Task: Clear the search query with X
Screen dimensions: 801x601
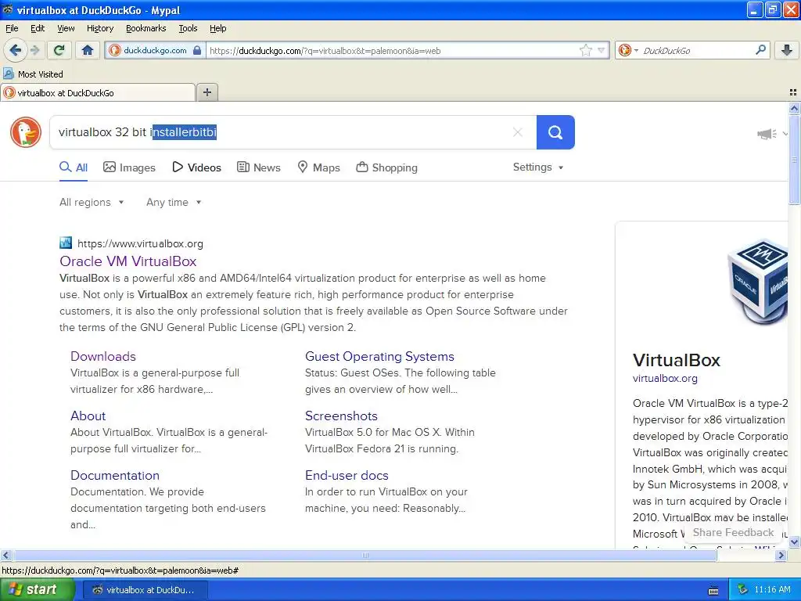Action: [518, 132]
